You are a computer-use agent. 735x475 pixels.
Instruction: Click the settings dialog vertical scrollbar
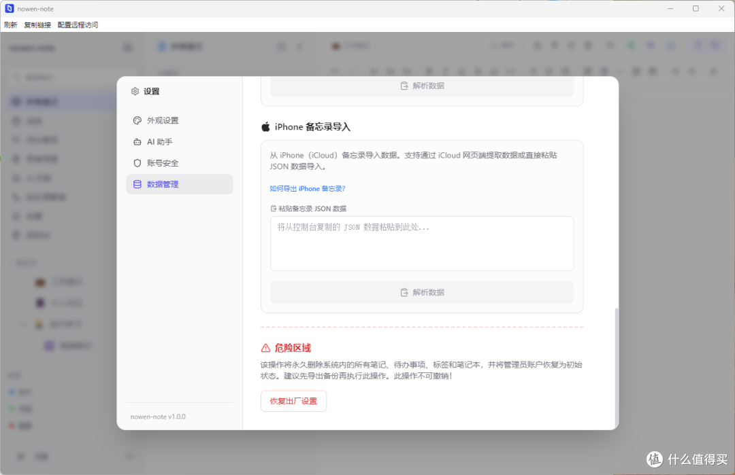pos(617,366)
